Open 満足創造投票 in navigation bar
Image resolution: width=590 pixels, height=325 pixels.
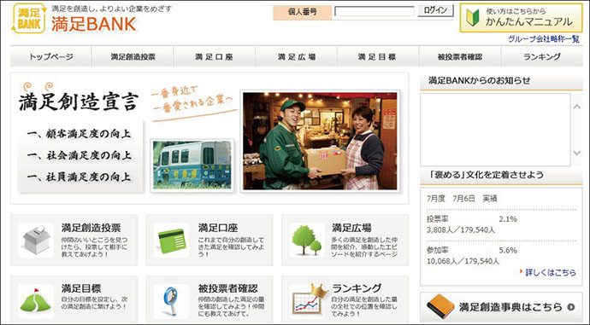[x=133, y=56]
